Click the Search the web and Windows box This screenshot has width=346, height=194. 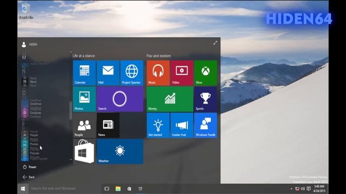pos(65,189)
